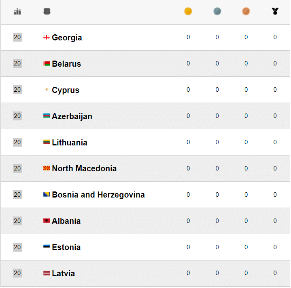
Task: Click the North Macedonia flag icon
Action: pos(47,168)
